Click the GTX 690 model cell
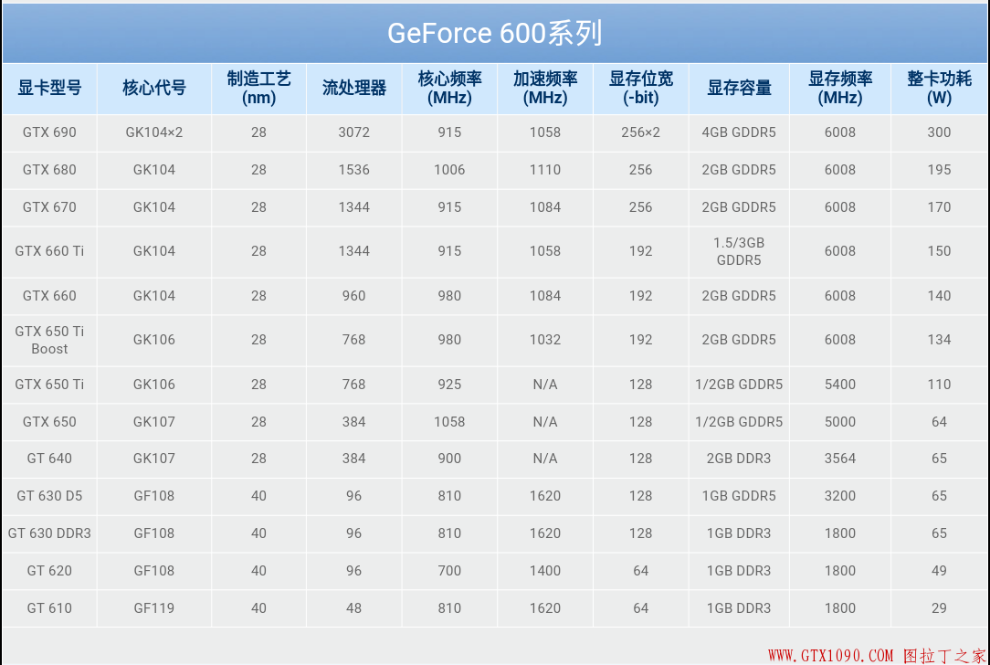The width and height of the screenshot is (990, 665). 49,132
